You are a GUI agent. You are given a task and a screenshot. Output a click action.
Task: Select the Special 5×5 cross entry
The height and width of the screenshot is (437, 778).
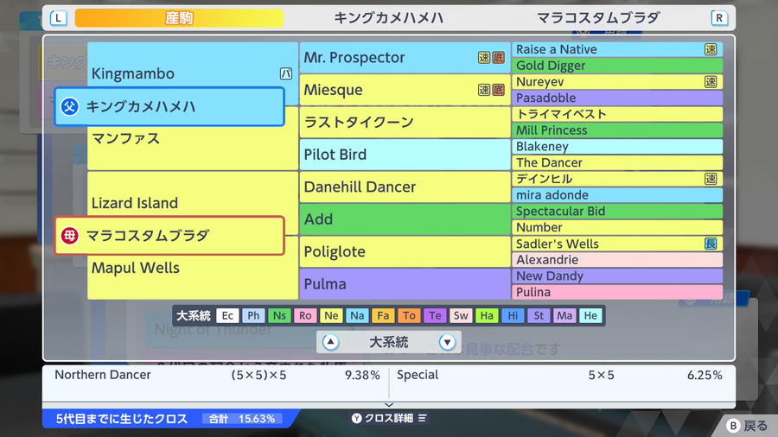(559, 375)
